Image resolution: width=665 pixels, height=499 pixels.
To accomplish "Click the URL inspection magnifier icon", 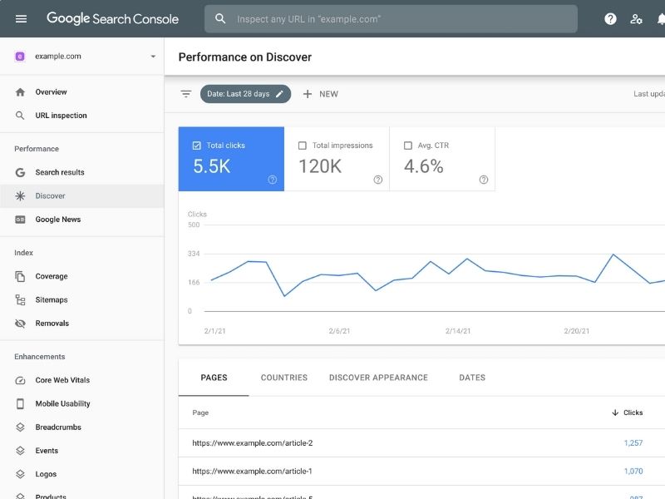I will point(20,116).
